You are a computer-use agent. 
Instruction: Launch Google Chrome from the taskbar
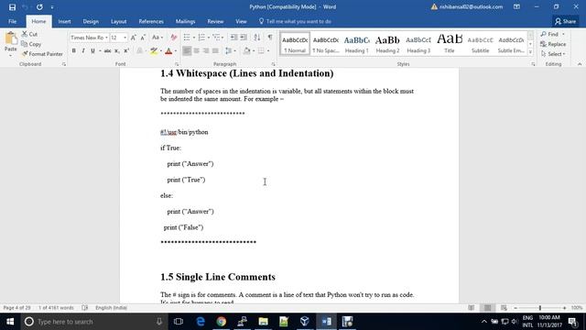(222, 322)
